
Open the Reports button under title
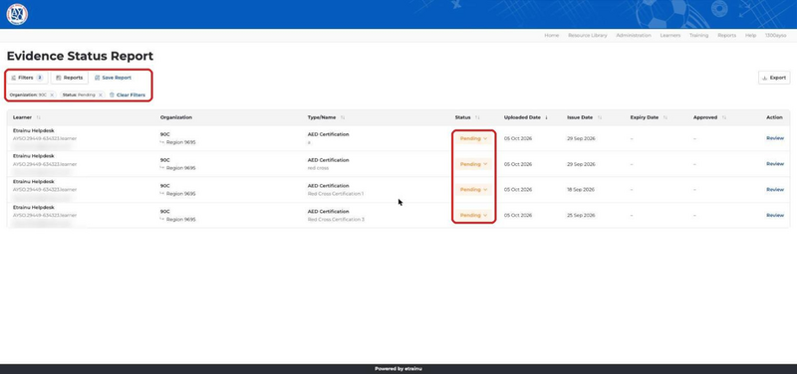(x=69, y=78)
